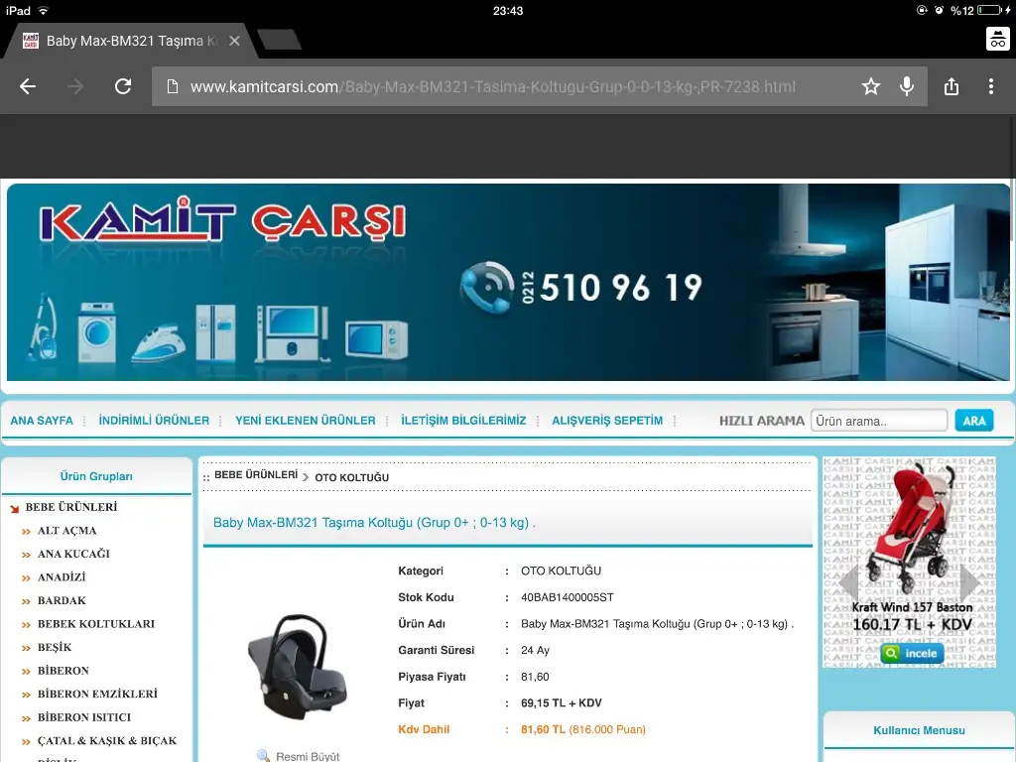Tap the phone icon in banner
The width and height of the screenshot is (1016, 762).
[486, 287]
